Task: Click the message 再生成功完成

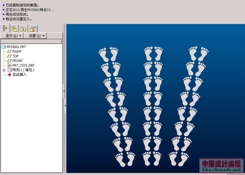Action: pyautogui.click(x=17, y=14)
